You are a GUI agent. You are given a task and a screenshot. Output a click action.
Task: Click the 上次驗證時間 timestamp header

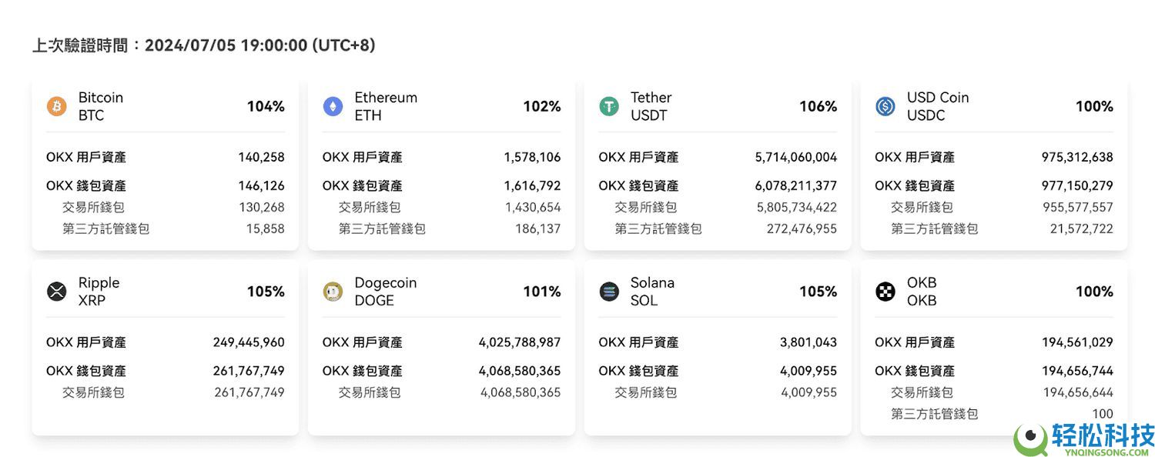tap(203, 45)
